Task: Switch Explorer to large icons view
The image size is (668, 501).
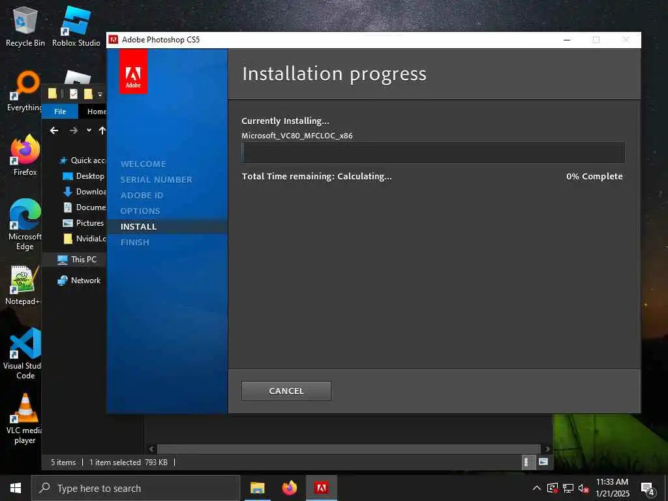Action: 543,463
